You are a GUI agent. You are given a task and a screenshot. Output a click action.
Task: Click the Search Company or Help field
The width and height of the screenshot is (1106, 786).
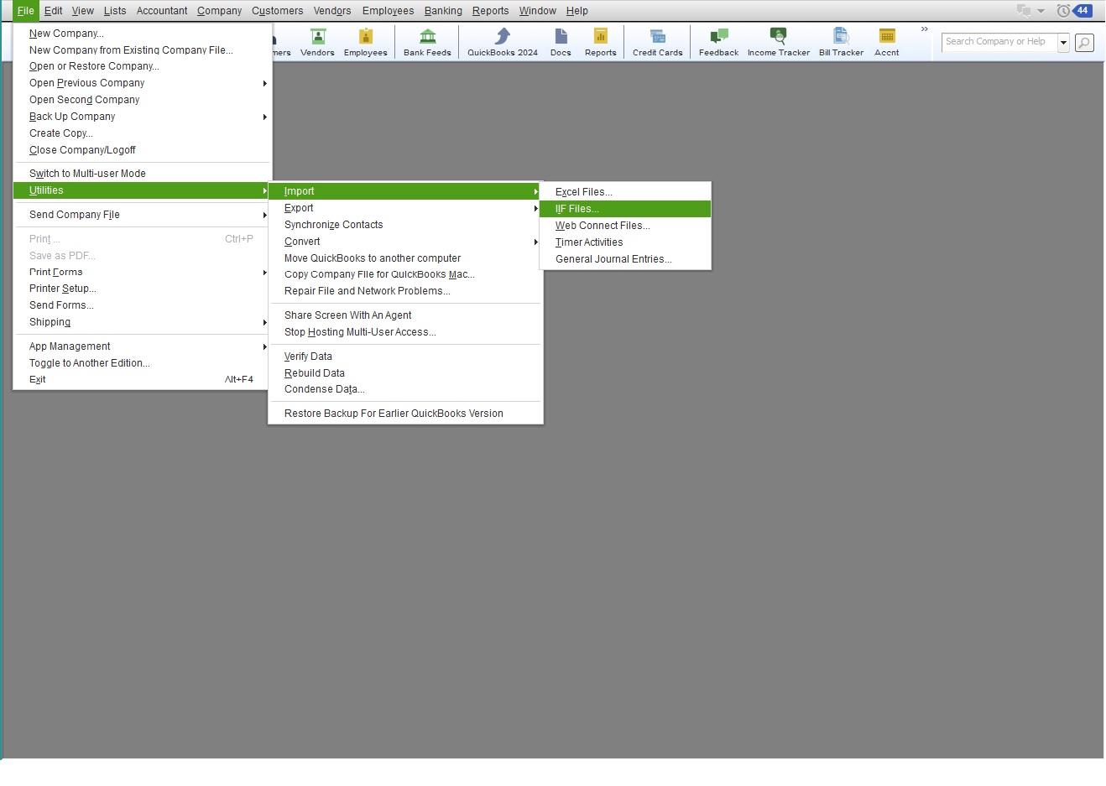coord(998,42)
